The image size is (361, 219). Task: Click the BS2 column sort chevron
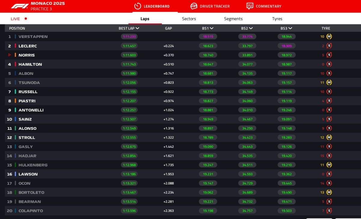[251, 28]
